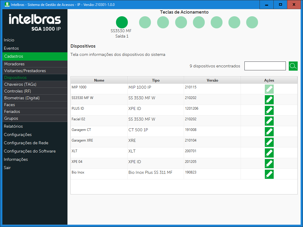Sort devices by Nome column header

(99, 80)
